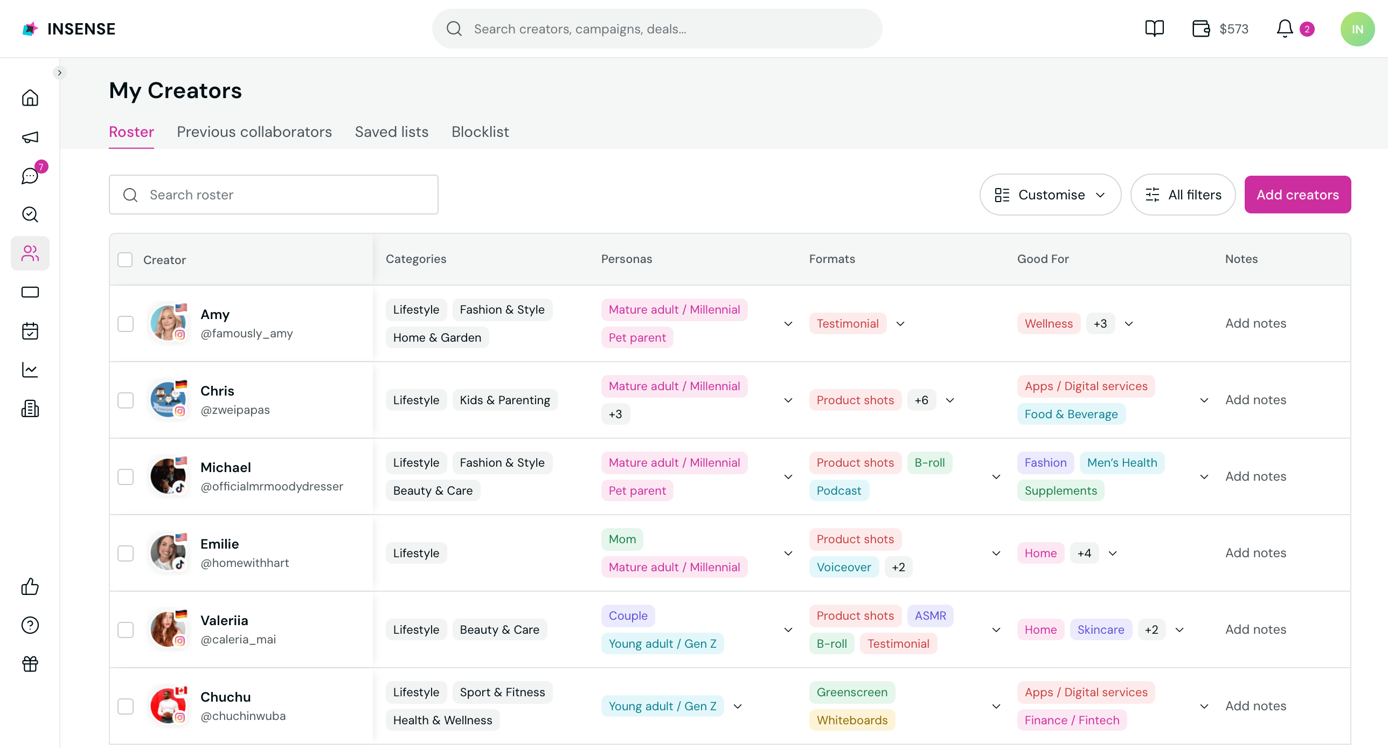
Task: Open the wallet balance $573
Action: coord(1220,29)
